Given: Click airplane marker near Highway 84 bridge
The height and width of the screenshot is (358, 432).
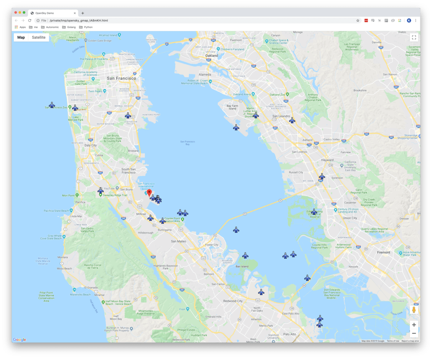Looking at the screenshot, I should [307, 278].
